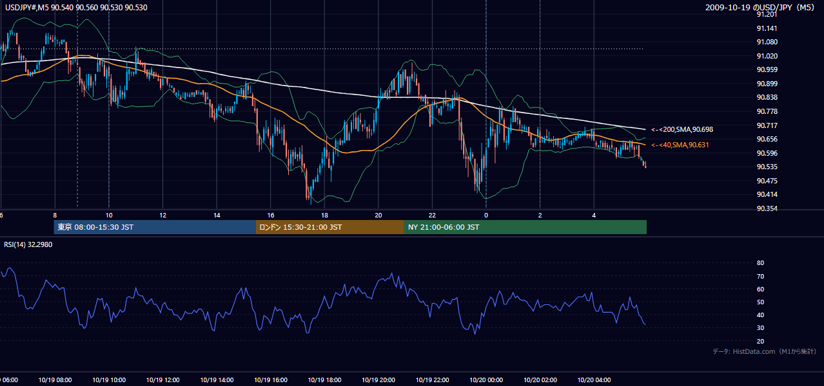
Task: Click hour label 16 under price chart
Action: point(271,216)
